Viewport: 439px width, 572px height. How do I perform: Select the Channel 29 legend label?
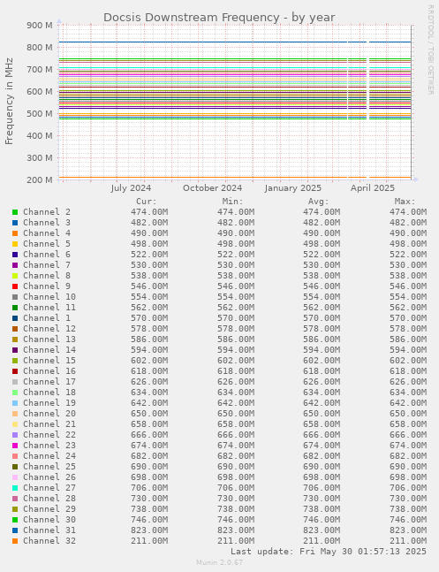click(49, 509)
